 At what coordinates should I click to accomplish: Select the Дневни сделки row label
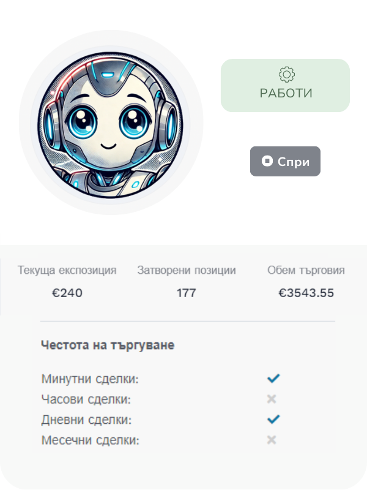point(87,420)
